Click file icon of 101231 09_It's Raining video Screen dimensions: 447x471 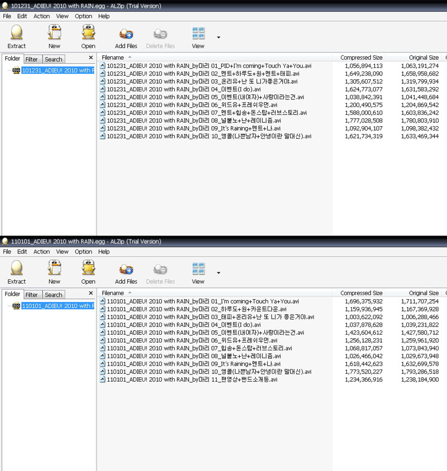tap(103, 128)
